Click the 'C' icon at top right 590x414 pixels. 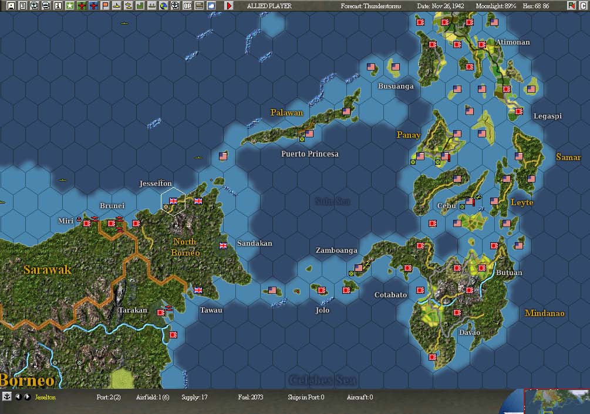coord(582,6)
